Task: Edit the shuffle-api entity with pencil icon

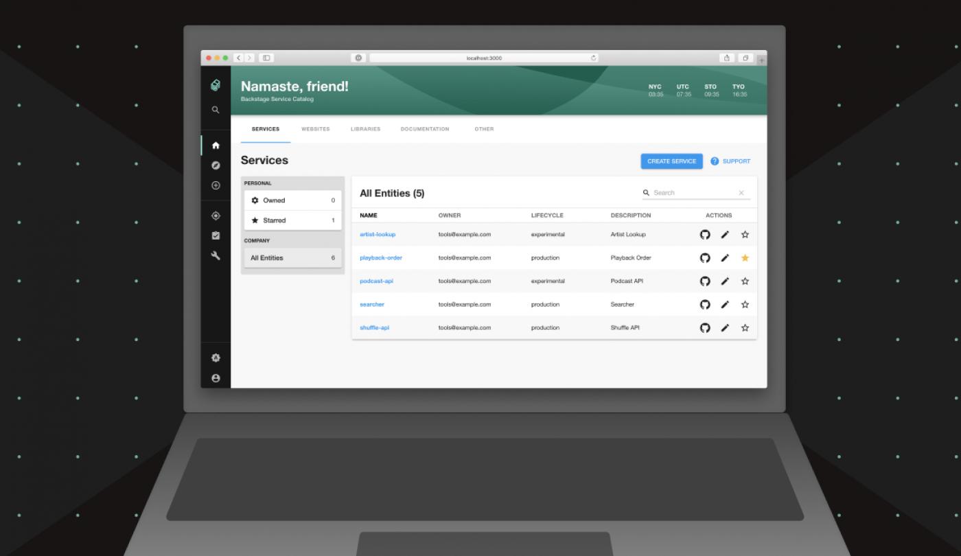Action: [725, 328]
